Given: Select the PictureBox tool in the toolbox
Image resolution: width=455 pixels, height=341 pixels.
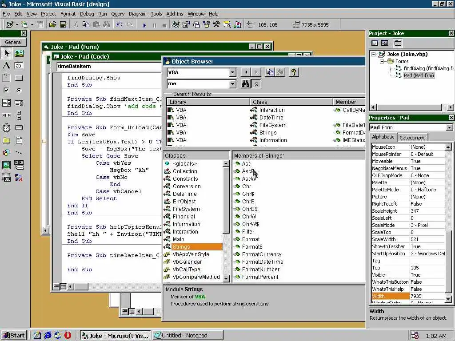Looking at the screenshot, I should click(x=19, y=53).
